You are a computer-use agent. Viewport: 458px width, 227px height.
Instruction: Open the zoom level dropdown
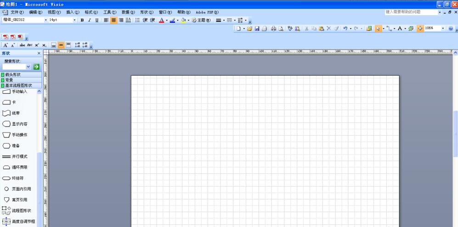pos(442,28)
